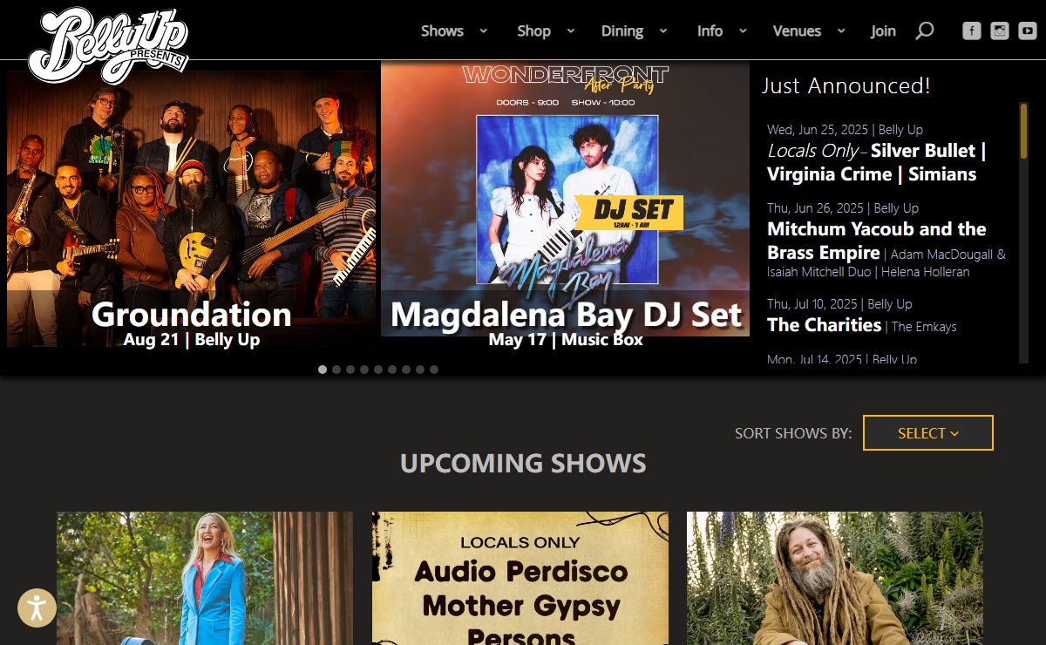Select the seventh carousel slide dot

[406, 370]
